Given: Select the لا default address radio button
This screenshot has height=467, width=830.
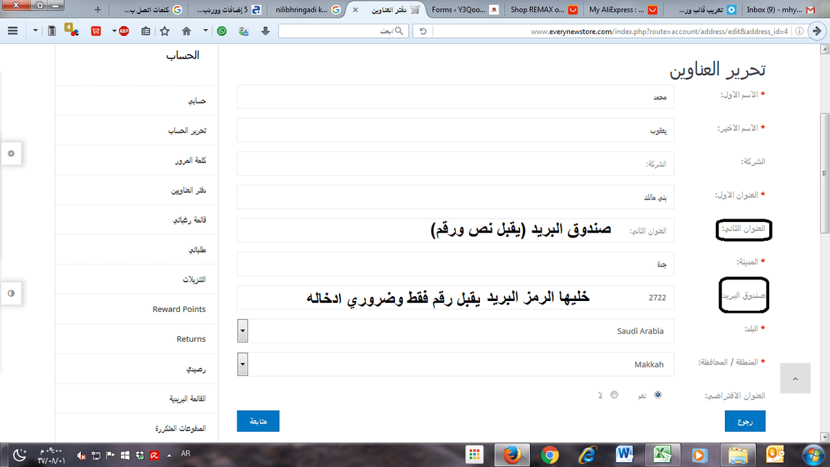Looking at the screenshot, I should coord(614,395).
